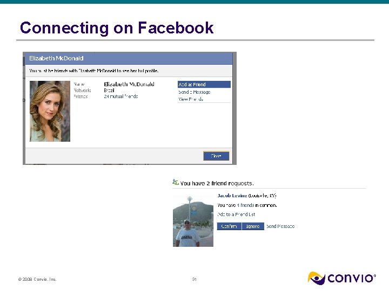Click the Elizabeth McDonald dialog title

coord(56,58)
